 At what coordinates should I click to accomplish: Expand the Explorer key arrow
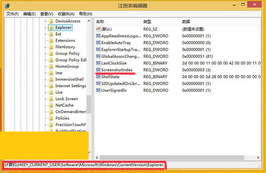(45, 28)
